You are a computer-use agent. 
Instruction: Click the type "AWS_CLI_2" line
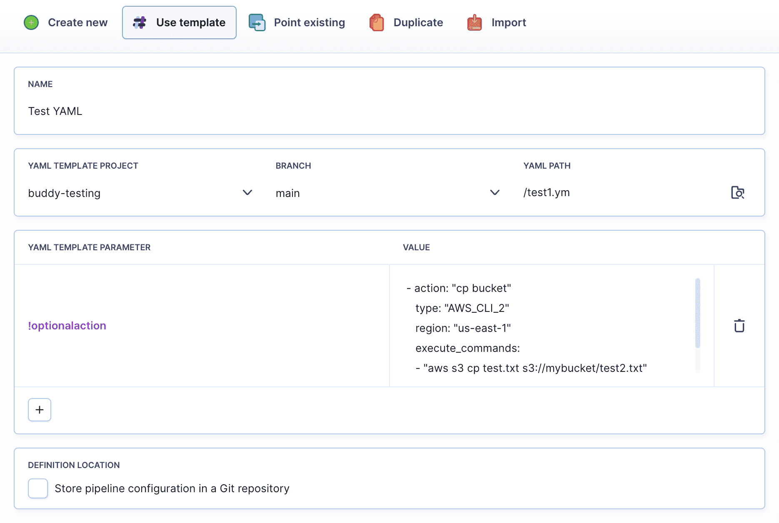(x=462, y=308)
